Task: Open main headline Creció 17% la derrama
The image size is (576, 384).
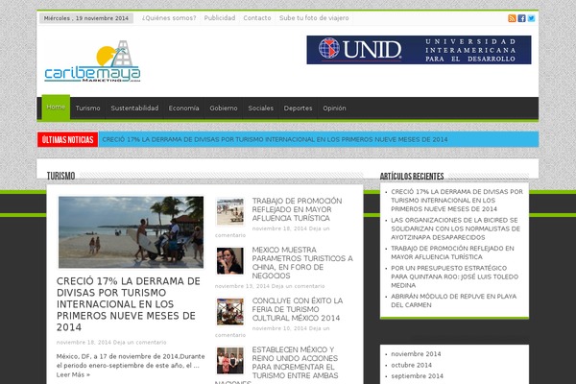Action: (129, 304)
